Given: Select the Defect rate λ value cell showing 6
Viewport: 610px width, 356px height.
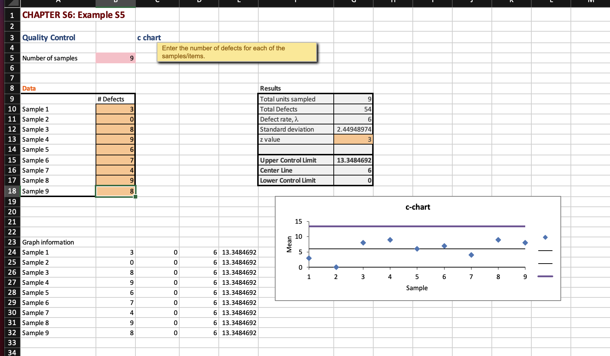Looking at the screenshot, I should 353,119.
